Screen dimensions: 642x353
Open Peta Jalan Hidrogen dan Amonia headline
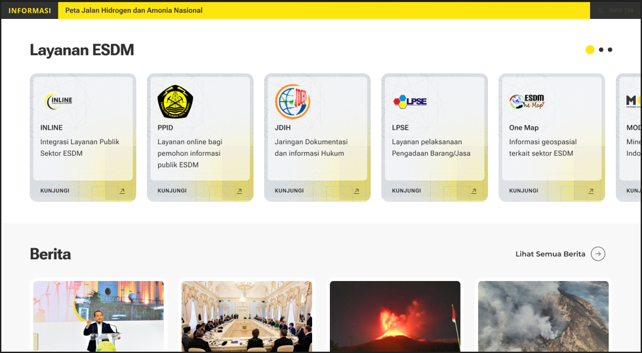[134, 10]
